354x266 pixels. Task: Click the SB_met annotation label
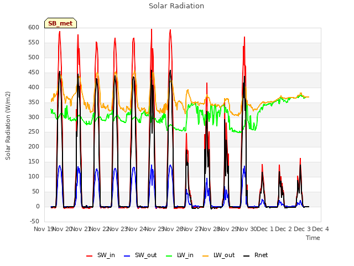60,23
